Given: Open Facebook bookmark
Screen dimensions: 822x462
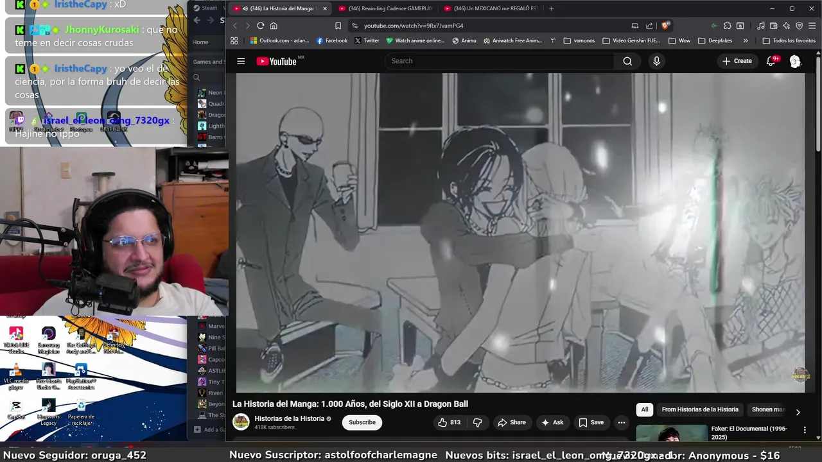Looking at the screenshot, I should 332,40.
